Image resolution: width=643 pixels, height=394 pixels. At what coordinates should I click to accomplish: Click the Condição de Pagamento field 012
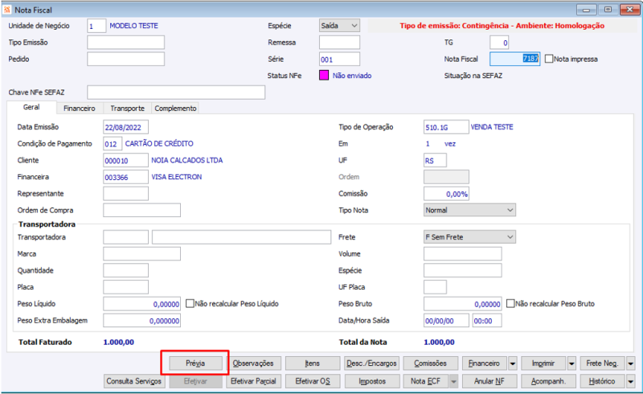pyautogui.click(x=113, y=144)
